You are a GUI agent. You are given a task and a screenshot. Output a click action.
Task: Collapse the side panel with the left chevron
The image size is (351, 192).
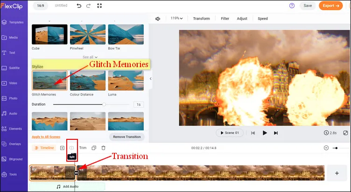pos(150,78)
